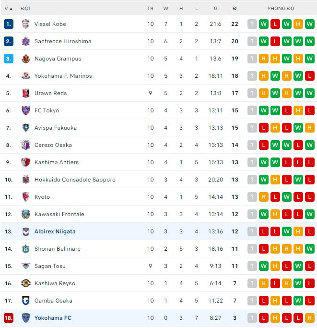317x328 pixels.
Task: Click the PHONG ĐỘ form column header
Action: [281, 9]
